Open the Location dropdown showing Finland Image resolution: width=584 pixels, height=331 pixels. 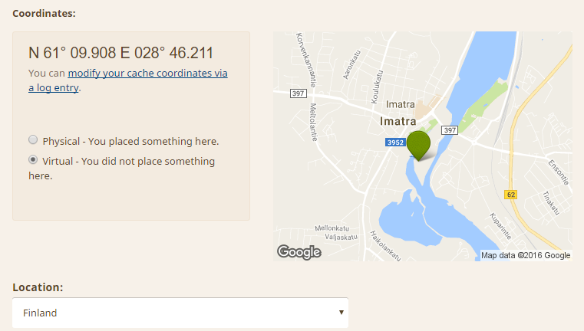pos(180,313)
